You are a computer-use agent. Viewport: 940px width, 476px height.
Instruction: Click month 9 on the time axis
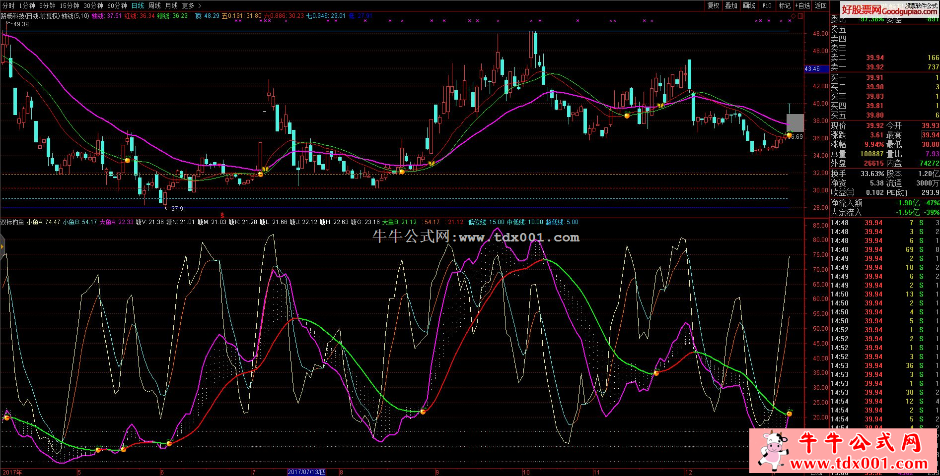(x=437, y=472)
